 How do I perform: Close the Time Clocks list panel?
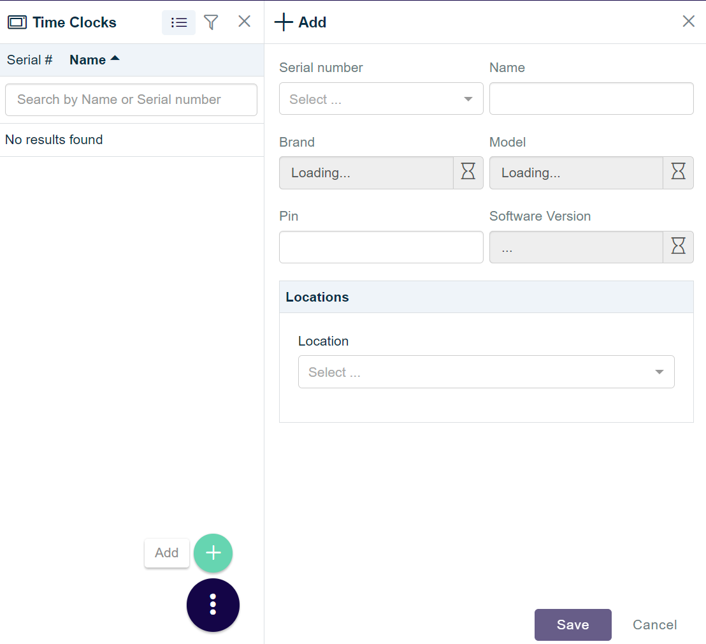coord(244,21)
